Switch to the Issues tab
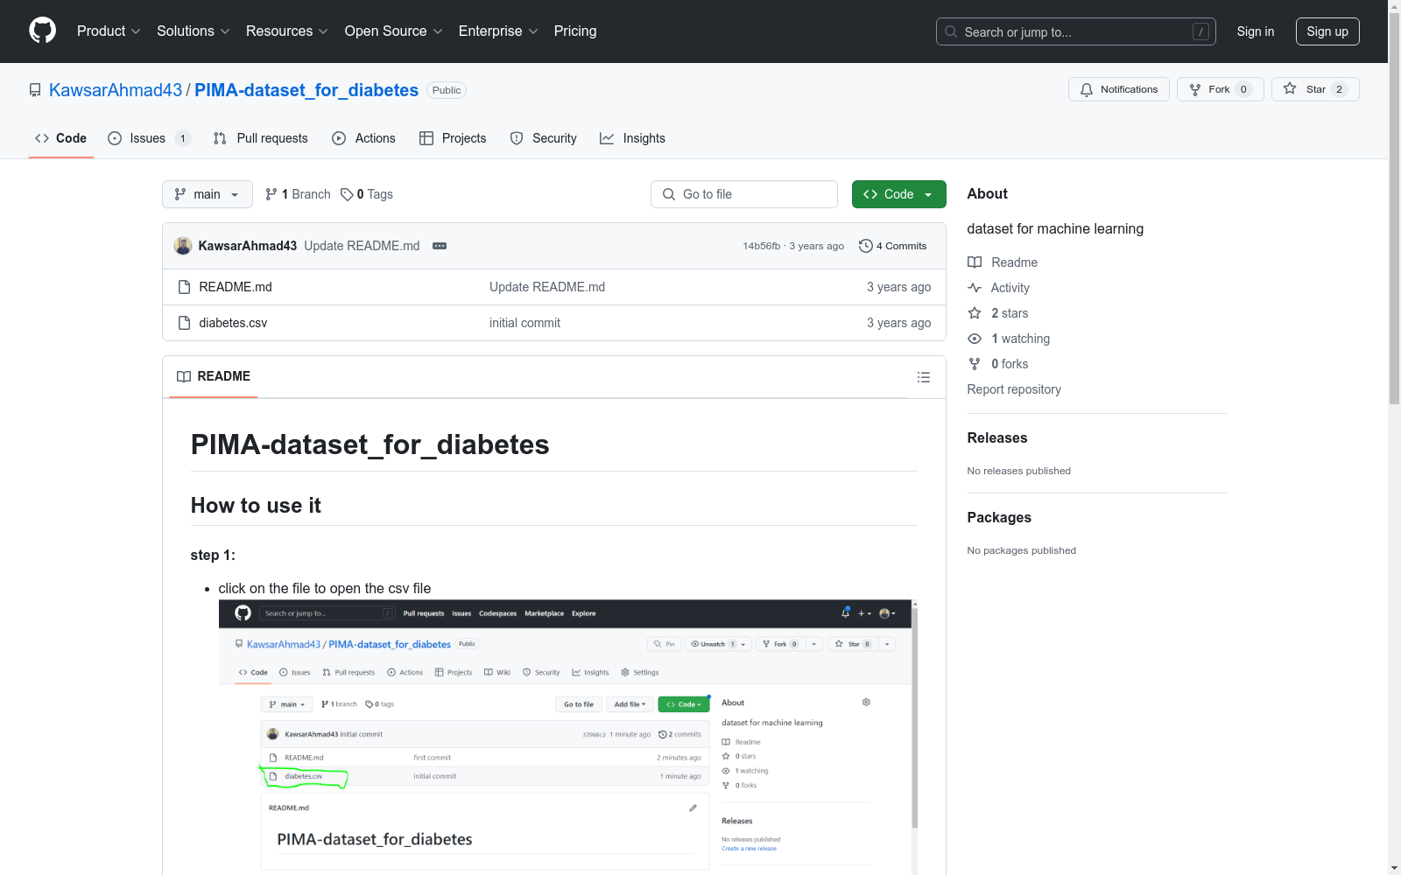 (148, 138)
